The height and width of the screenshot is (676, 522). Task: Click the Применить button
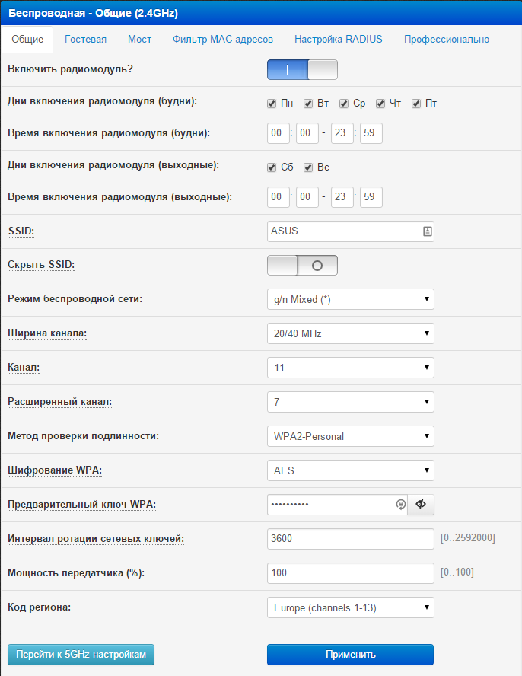point(350,654)
